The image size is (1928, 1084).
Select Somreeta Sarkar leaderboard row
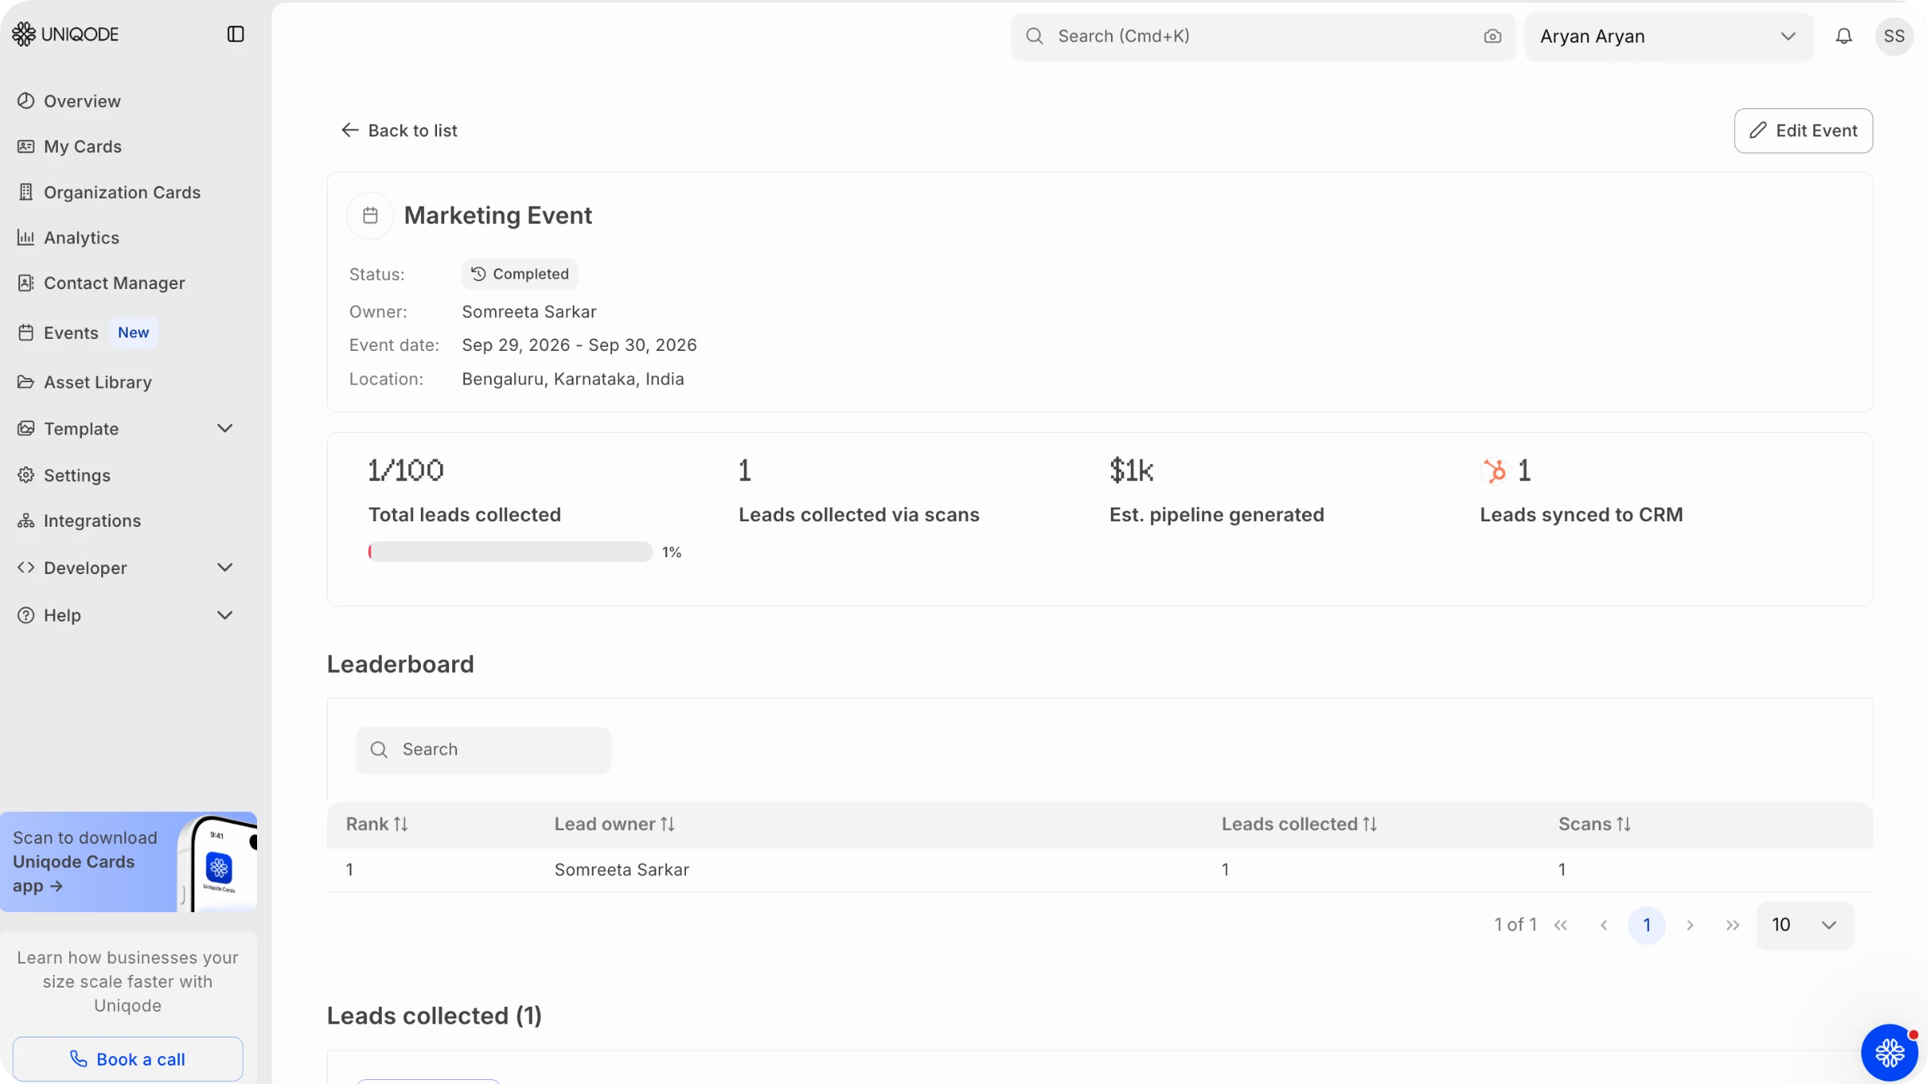(x=1100, y=870)
